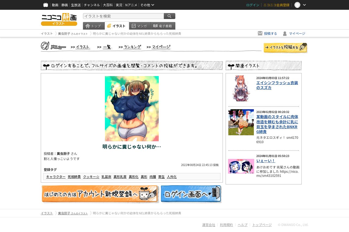Screen dimensions: 349x232
Task: Click イラスト in top breadcrumb
Action: click(47, 33)
